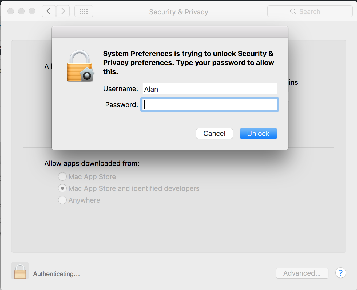The height and width of the screenshot is (290, 357).
Task: Click the forward arrow in the toolbar
Action: coord(63,11)
